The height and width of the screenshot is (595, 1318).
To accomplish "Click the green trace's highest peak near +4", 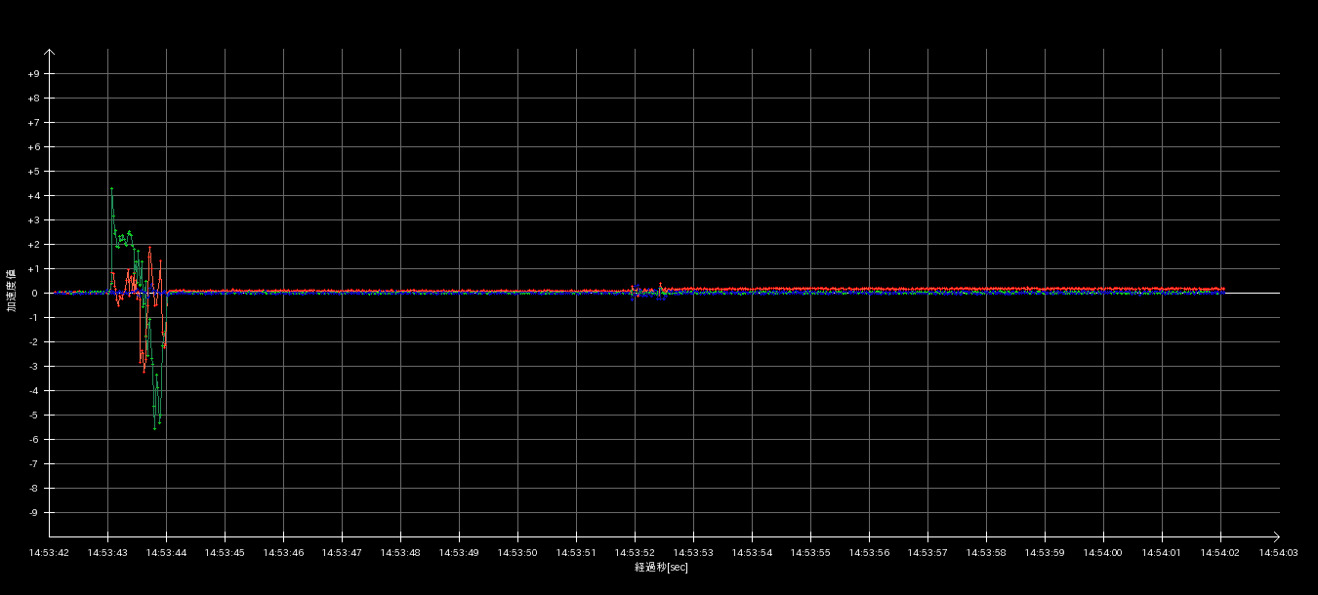I will click(x=111, y=189).
